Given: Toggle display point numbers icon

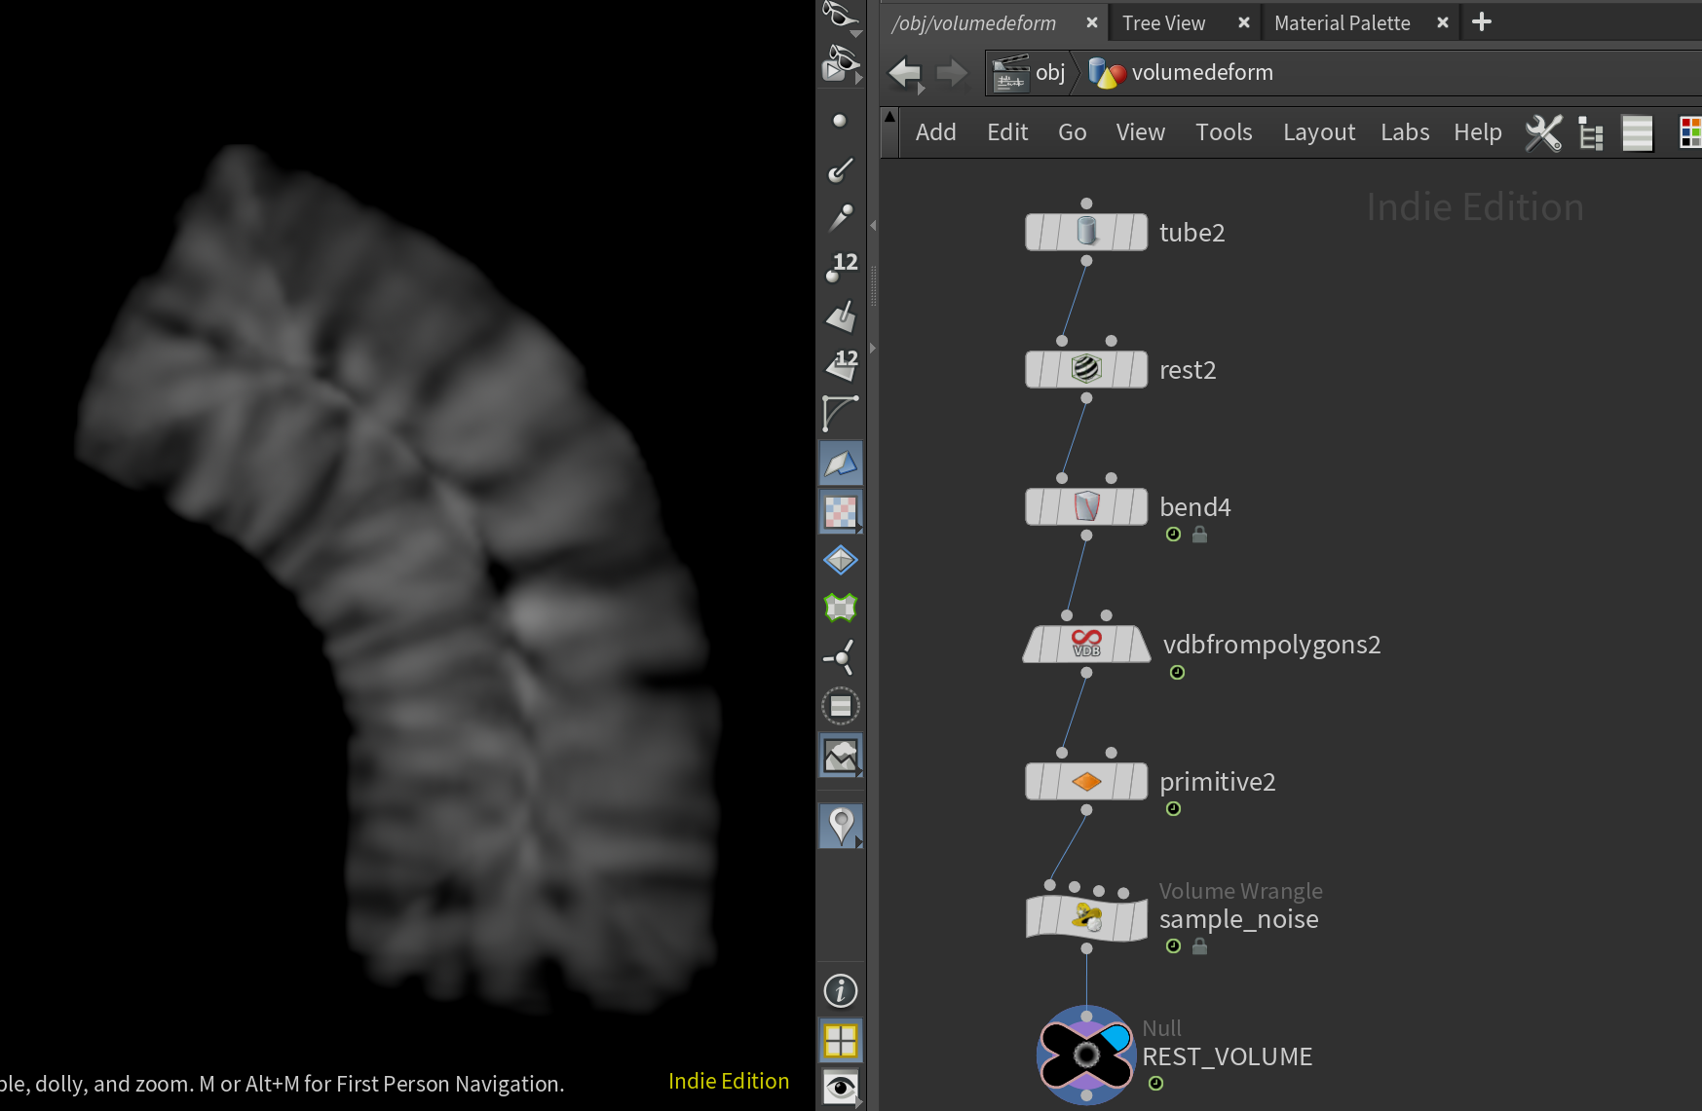Looking at the screenshot, I should pyautogui.click(x=841, y=266).
